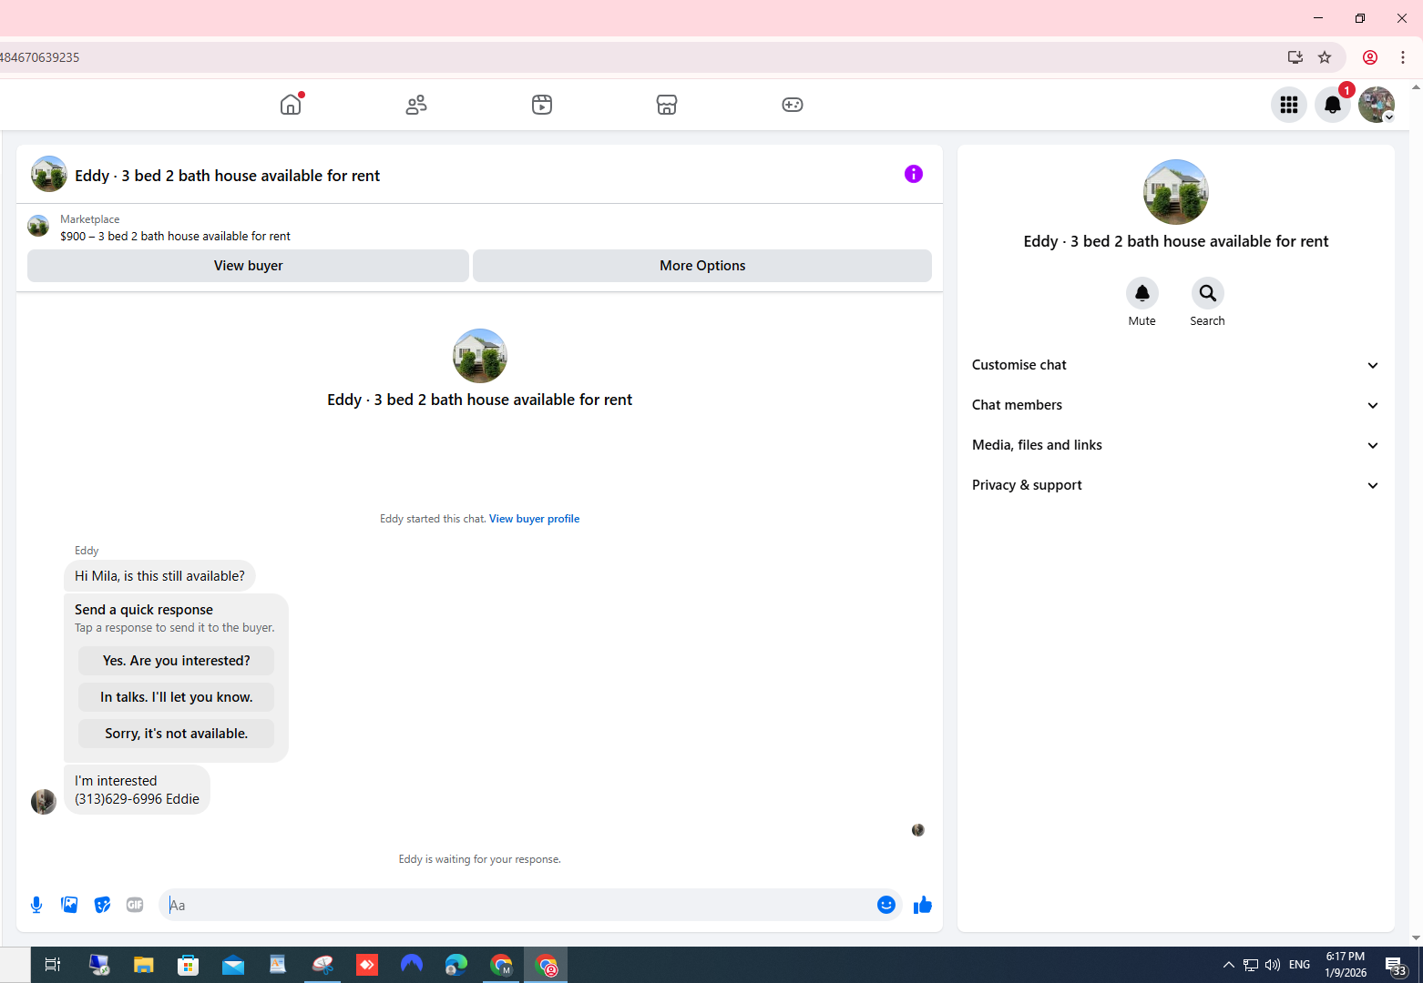The image size is (1423, 983).
Task: Open the Windows notification center icon
Action: coord(1397,965)
